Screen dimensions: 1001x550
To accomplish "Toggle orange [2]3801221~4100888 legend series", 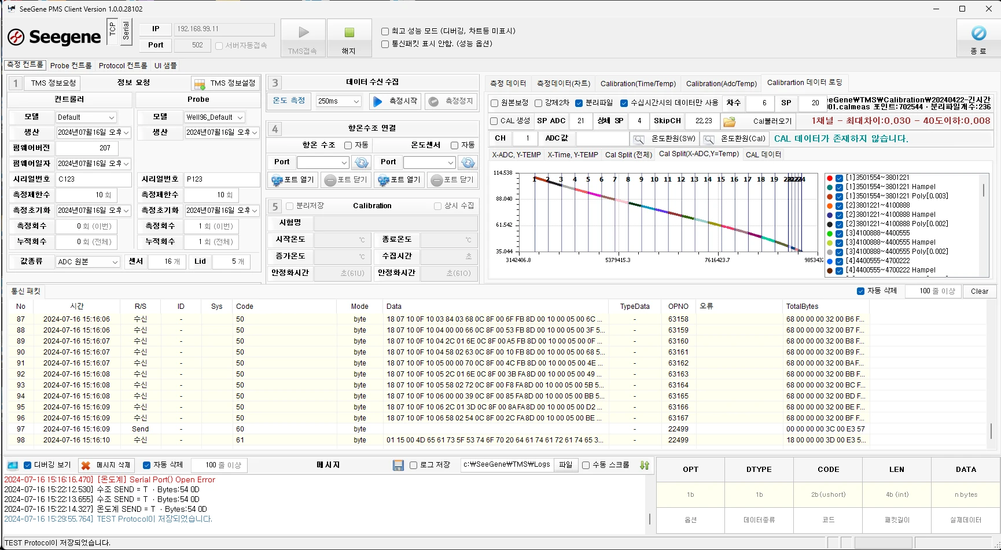I will 839,205.
